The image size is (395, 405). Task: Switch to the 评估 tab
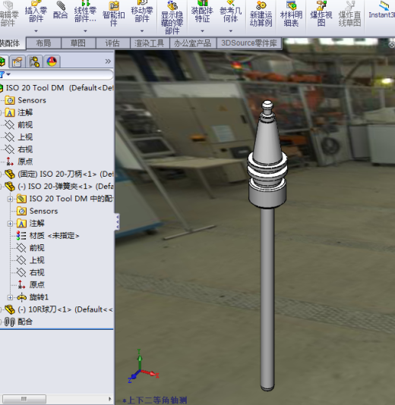click(x=112, y=43)
